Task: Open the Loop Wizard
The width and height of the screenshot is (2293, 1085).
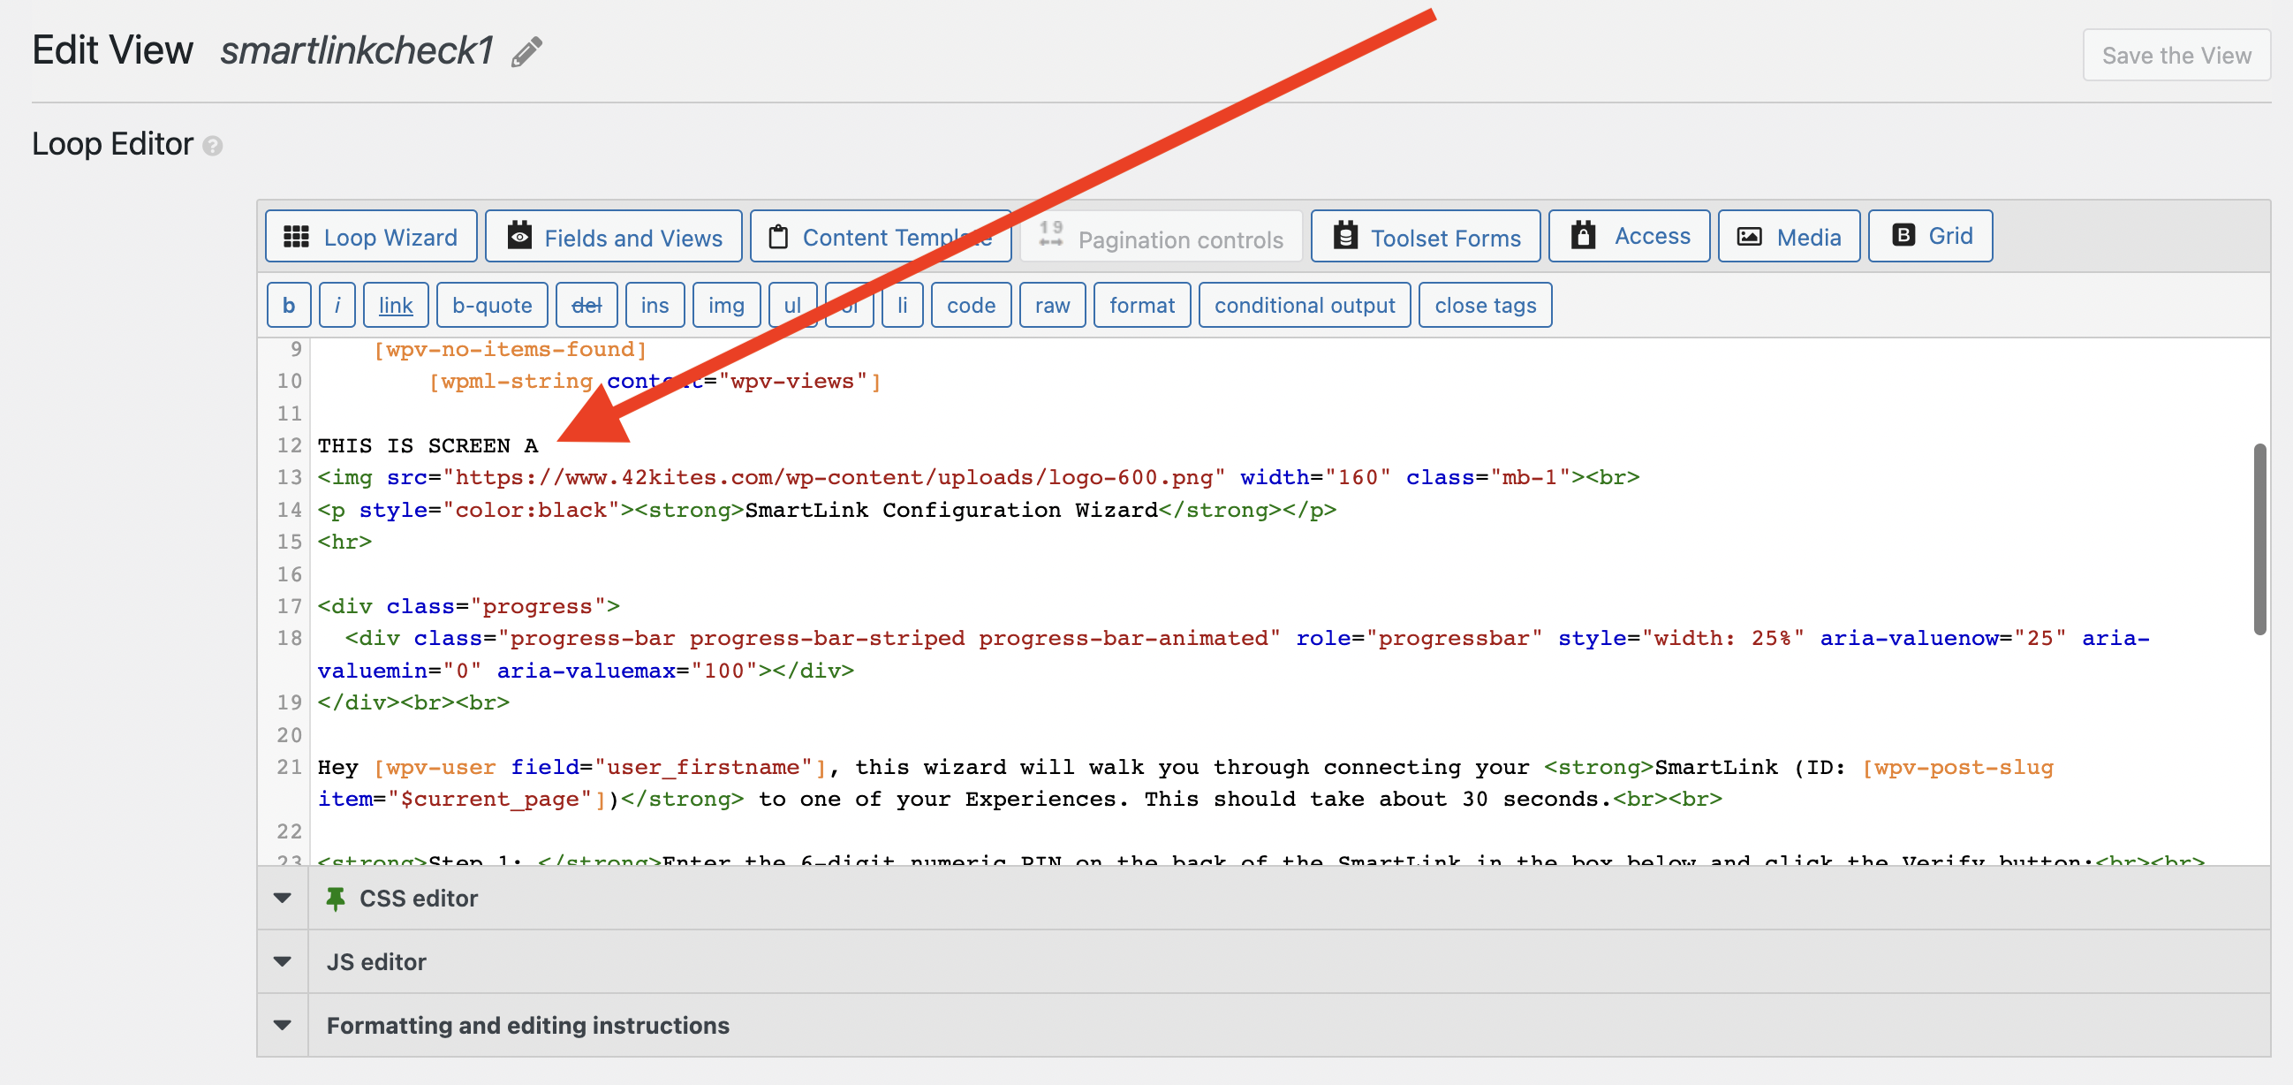Action: pos(371,237)
